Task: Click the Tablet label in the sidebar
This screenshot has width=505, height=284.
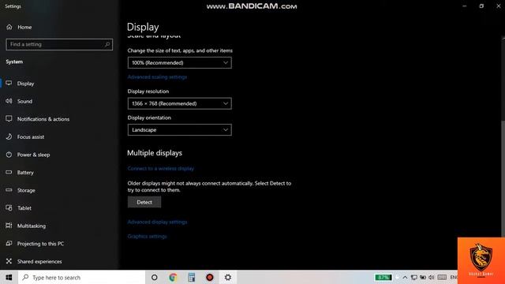Action: point(24,208)
